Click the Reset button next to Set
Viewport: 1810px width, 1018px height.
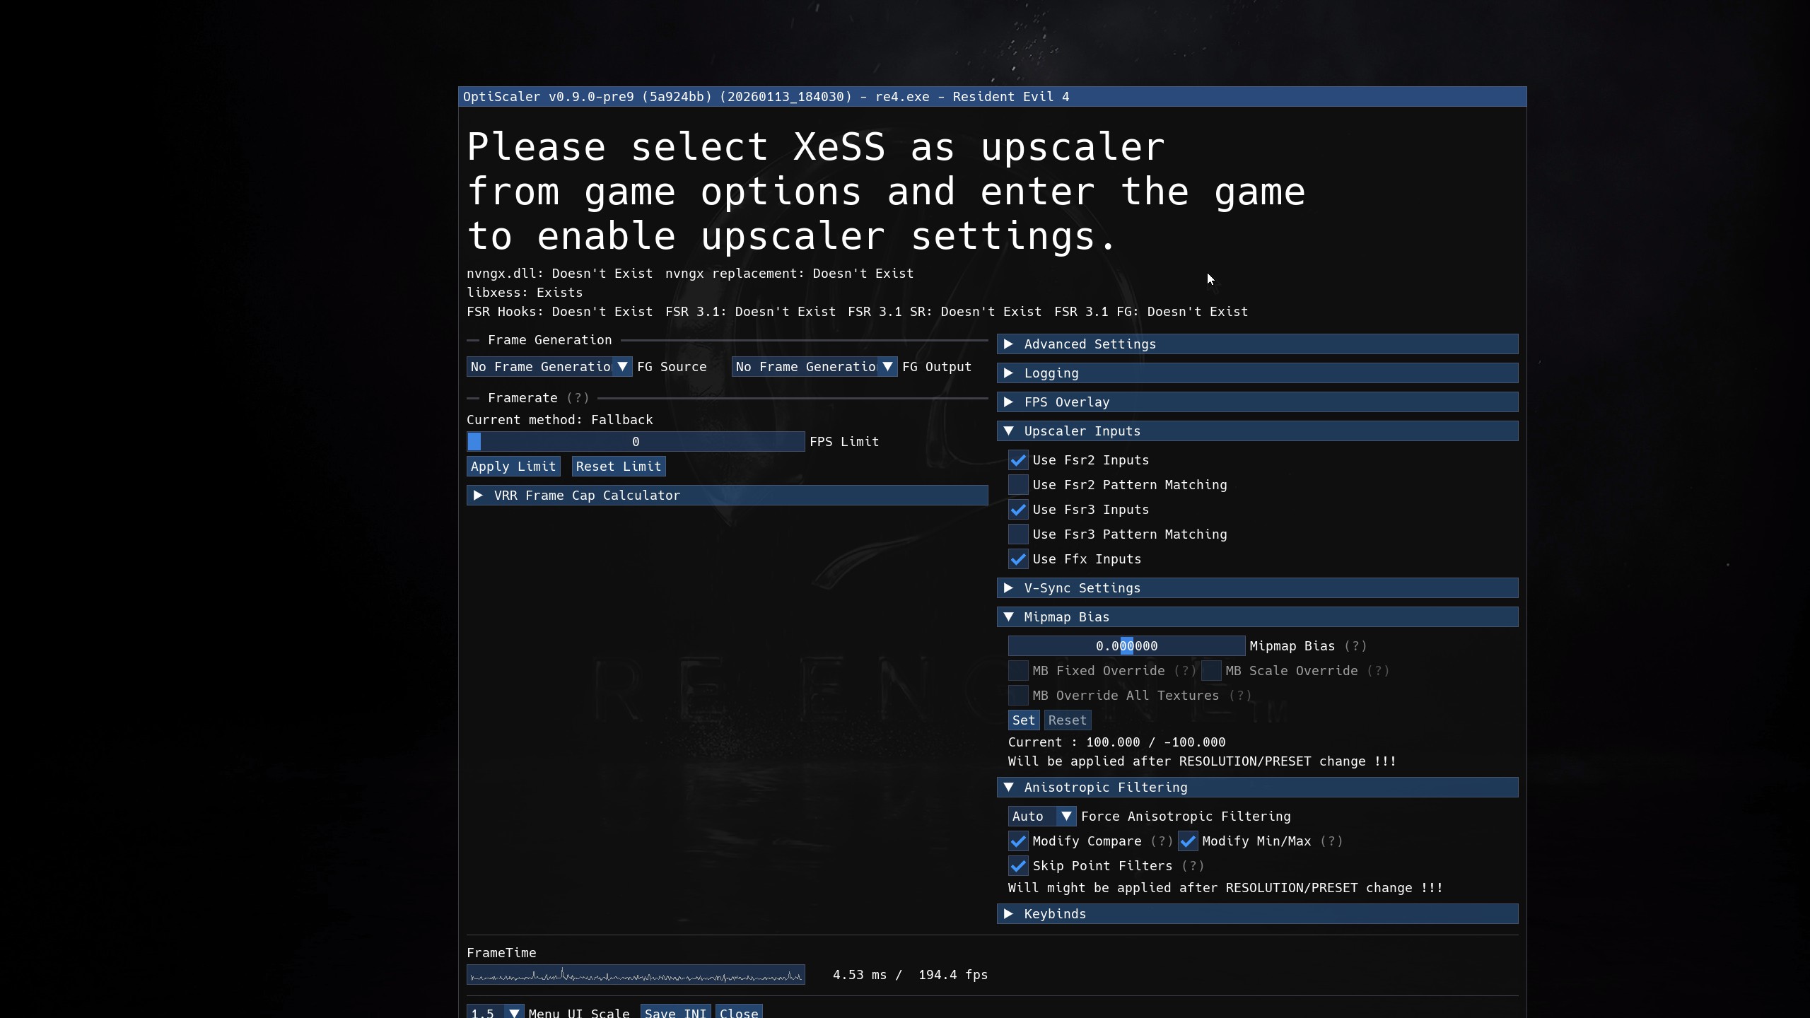1068,720
